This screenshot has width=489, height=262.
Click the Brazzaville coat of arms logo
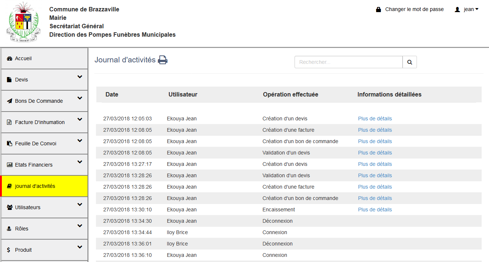click(23, 23)
